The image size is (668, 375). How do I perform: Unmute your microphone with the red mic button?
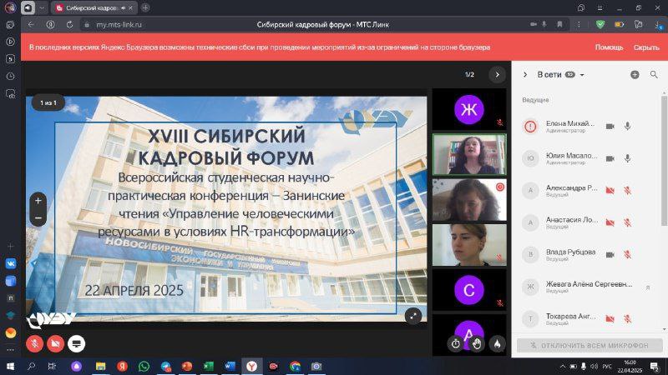coord(36,342)
